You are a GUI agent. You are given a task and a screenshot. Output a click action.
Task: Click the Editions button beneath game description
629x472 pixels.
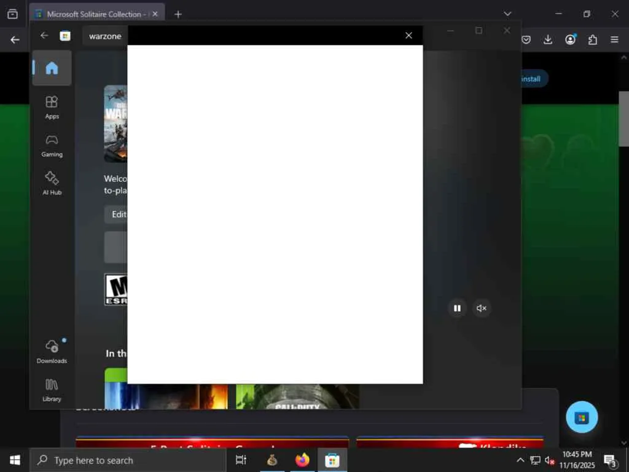[x=116, y=214]
